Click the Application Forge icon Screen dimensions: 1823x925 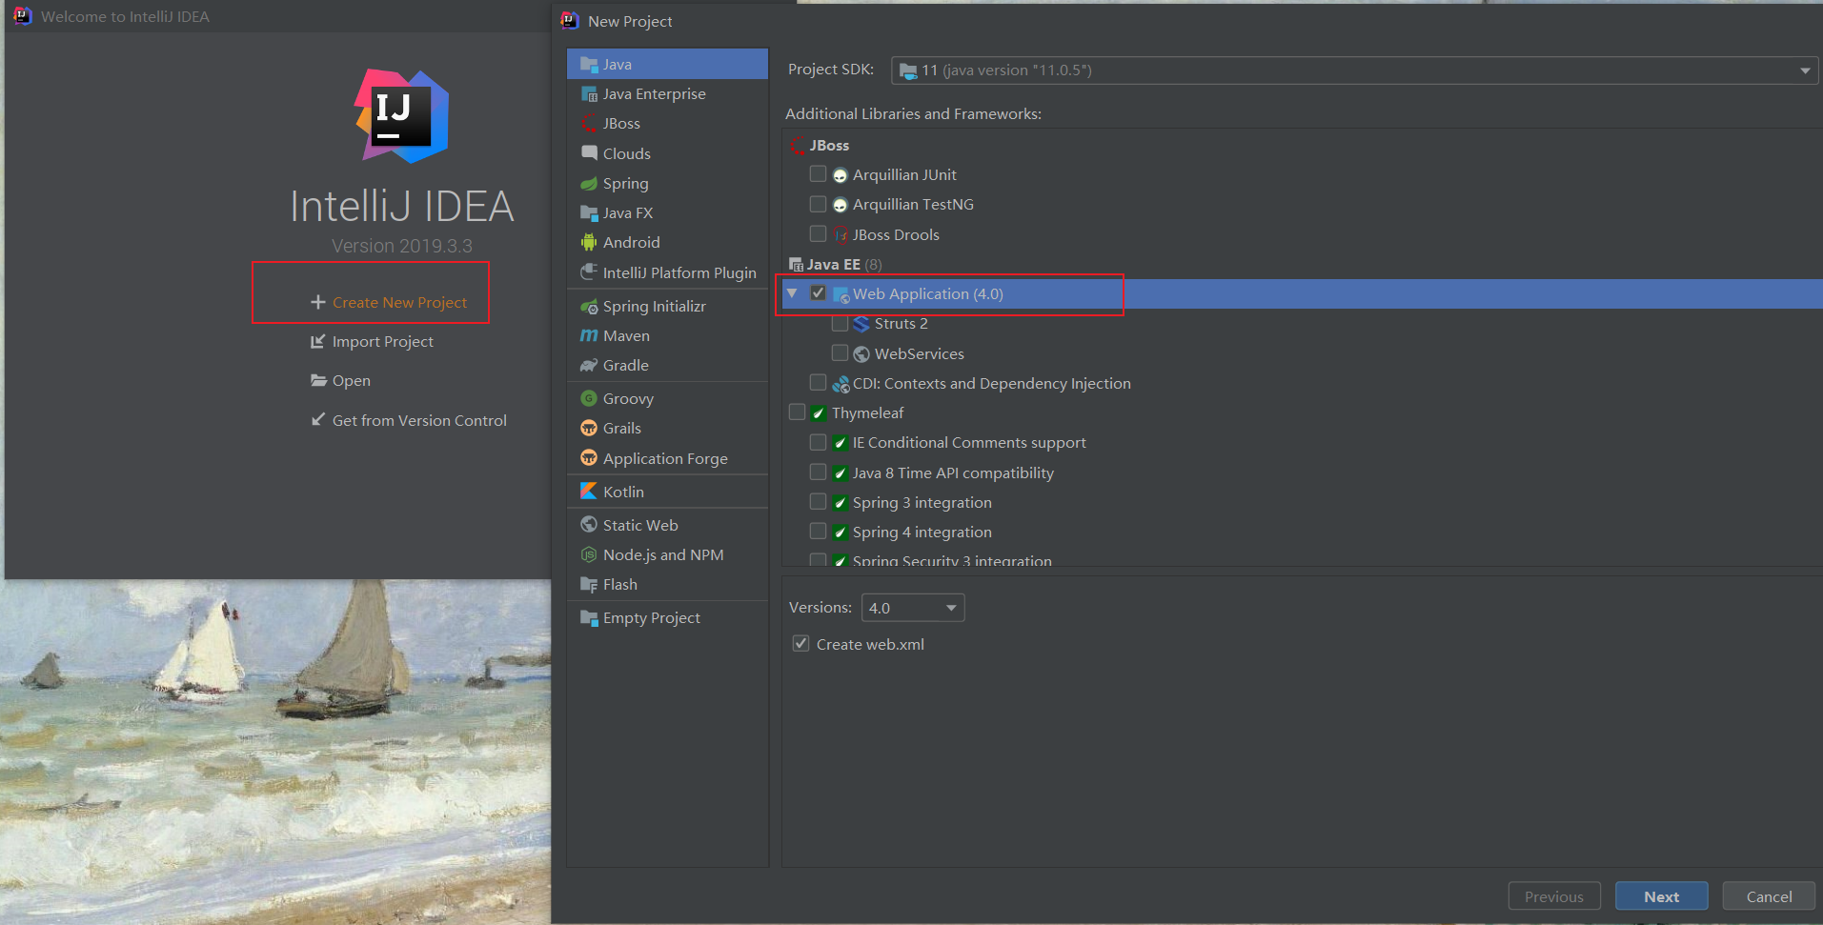coord(589,458)
